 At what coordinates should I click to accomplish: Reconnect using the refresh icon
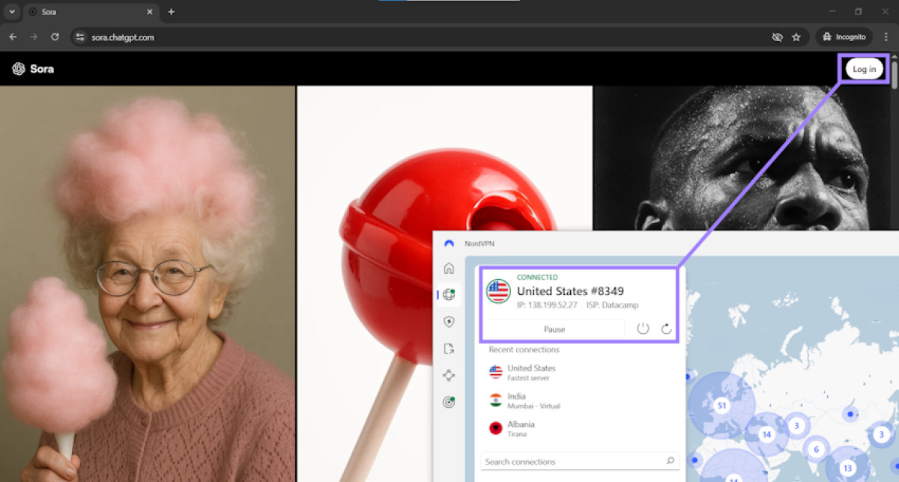(x=666, y=329)
